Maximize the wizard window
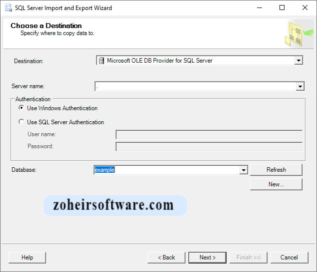Viewport: 317px width, 272px height. click(282, 8)
